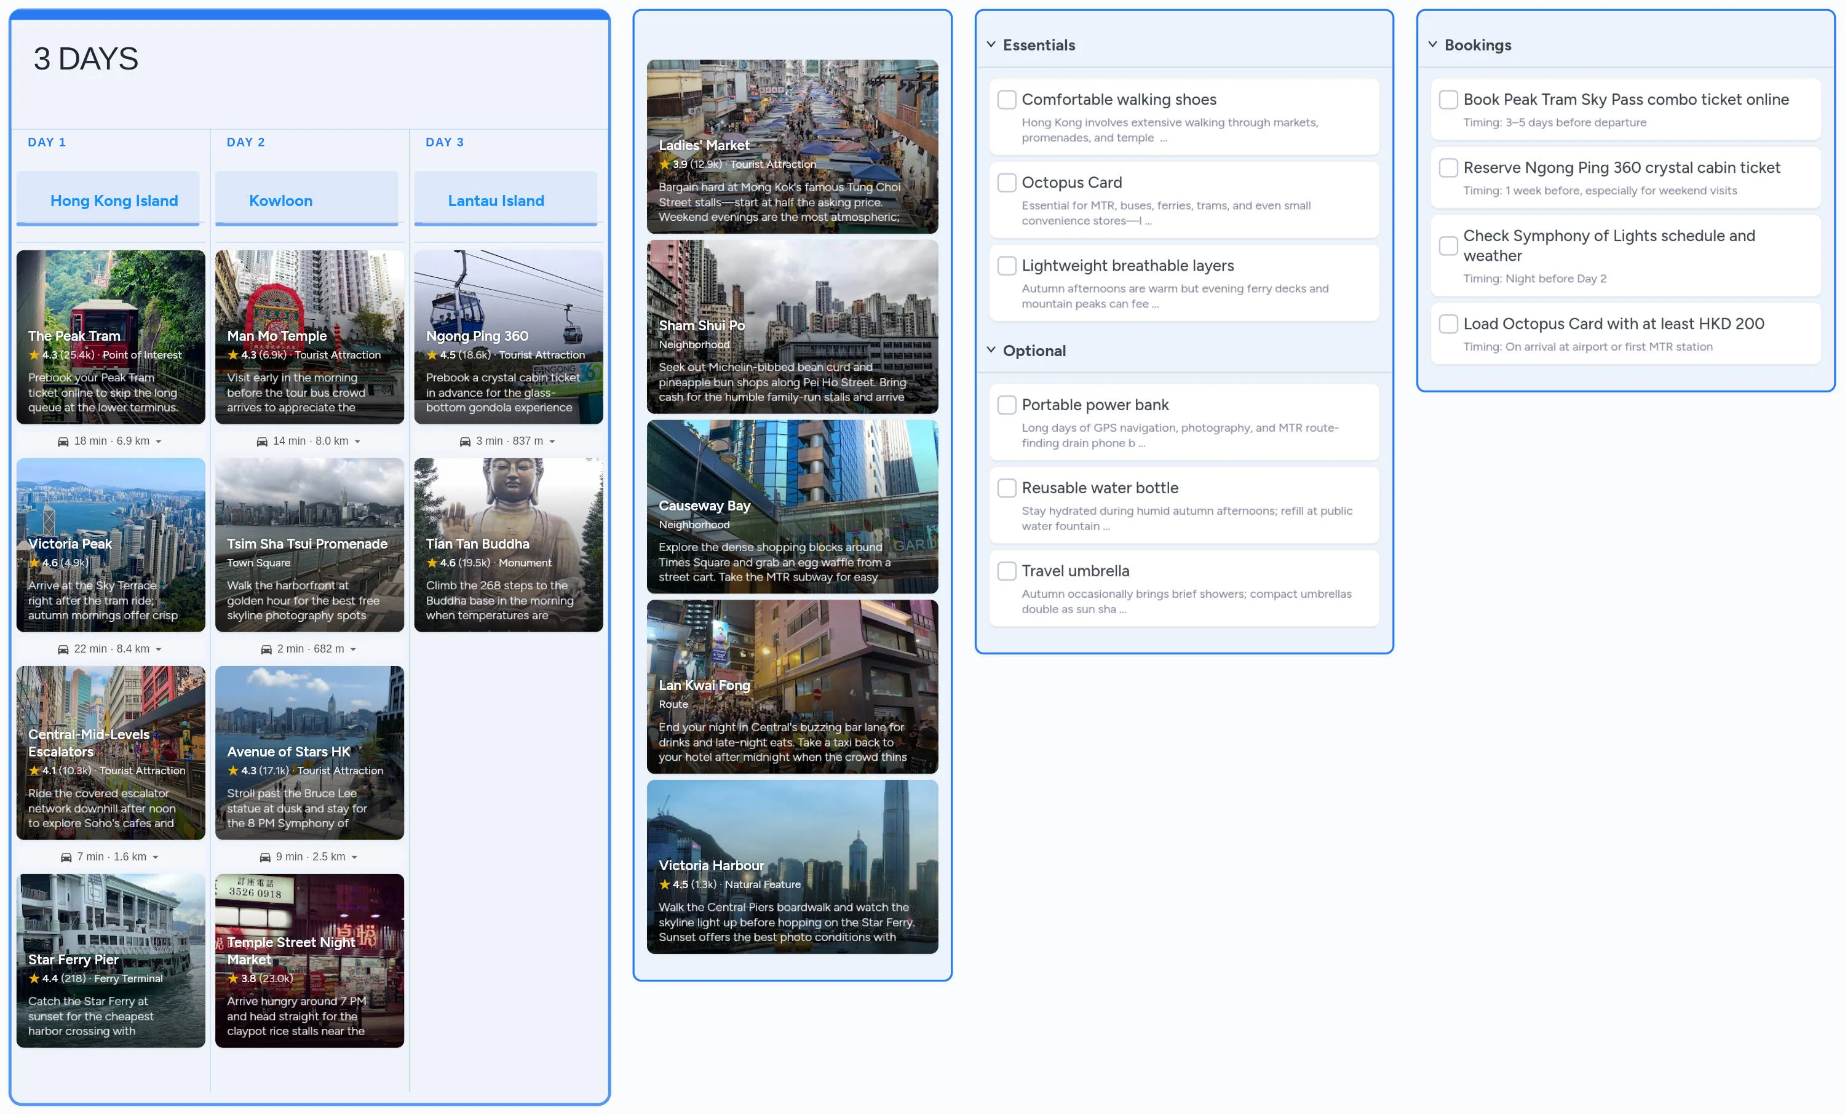The image size is (1845, 1115).
Task: Select the Kowloon day tab
Action: click(307, 199)
